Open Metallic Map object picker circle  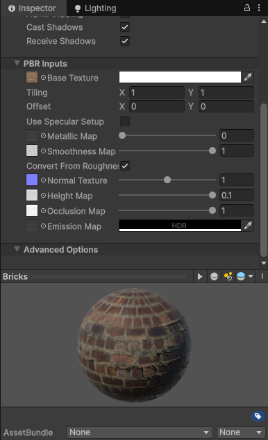(43, 136)
